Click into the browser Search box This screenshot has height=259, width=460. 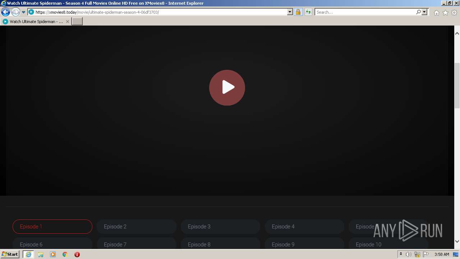[365, 12]
